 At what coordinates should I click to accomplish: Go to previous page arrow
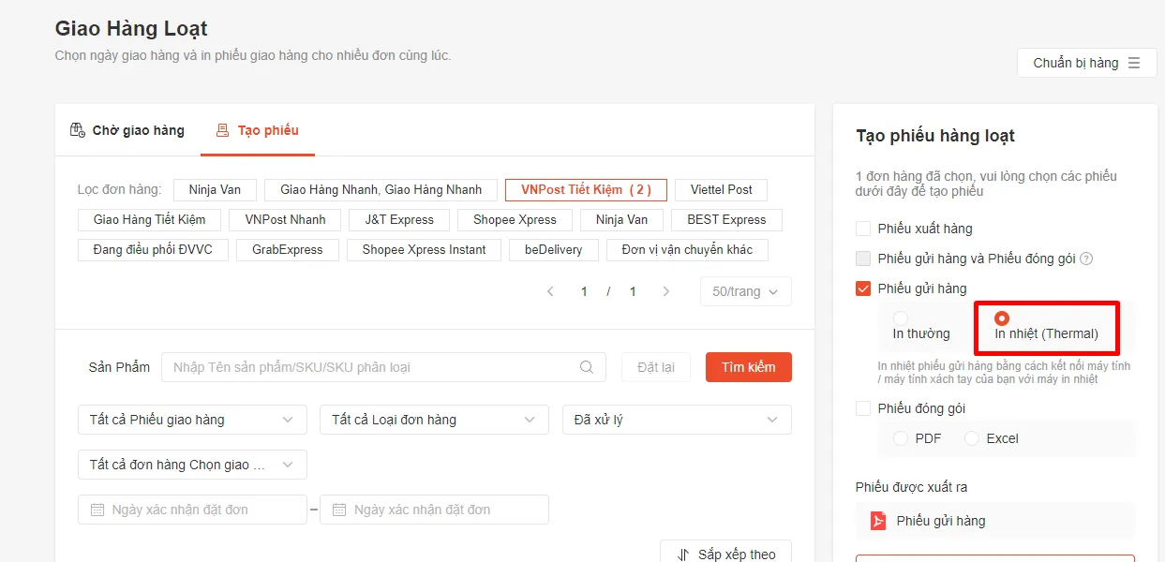click(551, 291)
